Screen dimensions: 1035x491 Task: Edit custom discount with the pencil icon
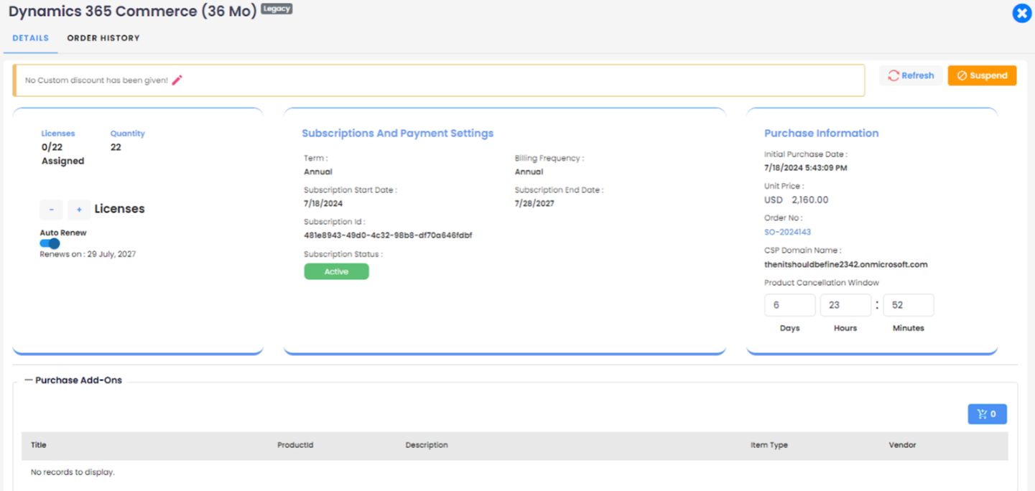[177, 80]
